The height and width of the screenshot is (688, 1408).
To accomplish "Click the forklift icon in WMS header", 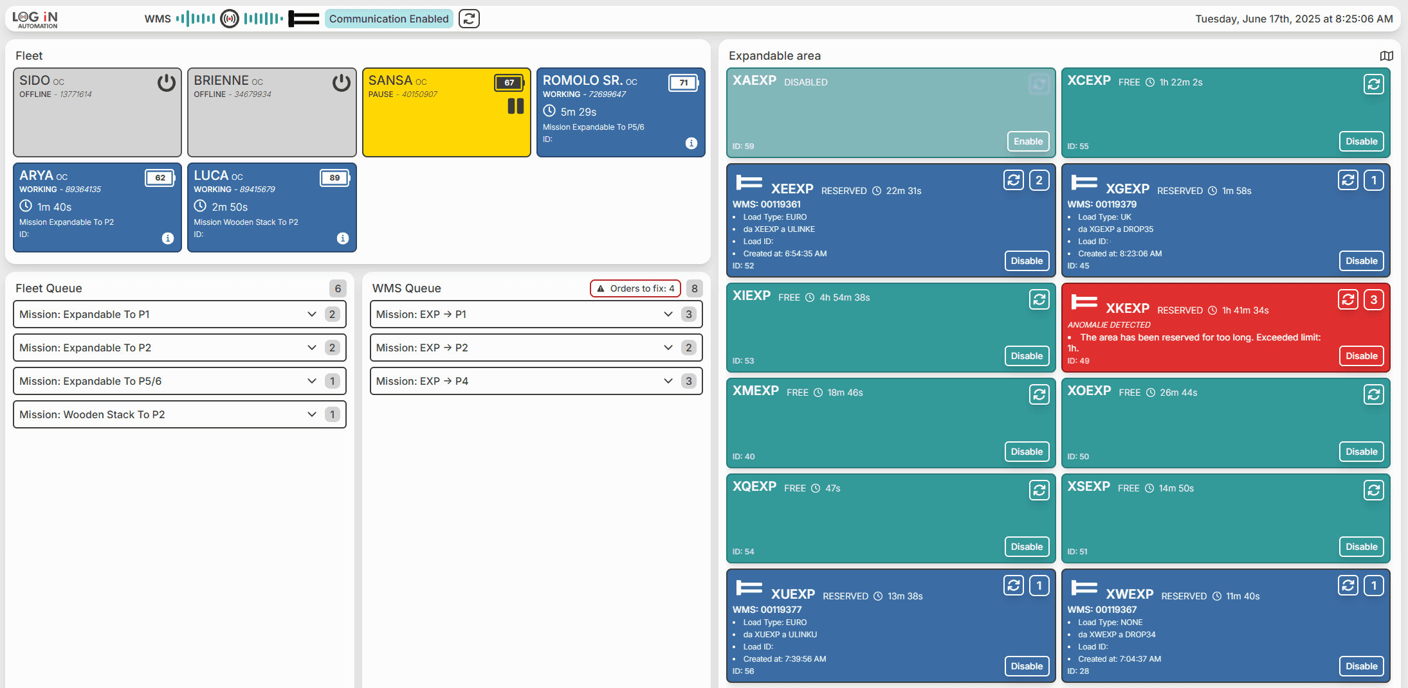I will point(304,19).
